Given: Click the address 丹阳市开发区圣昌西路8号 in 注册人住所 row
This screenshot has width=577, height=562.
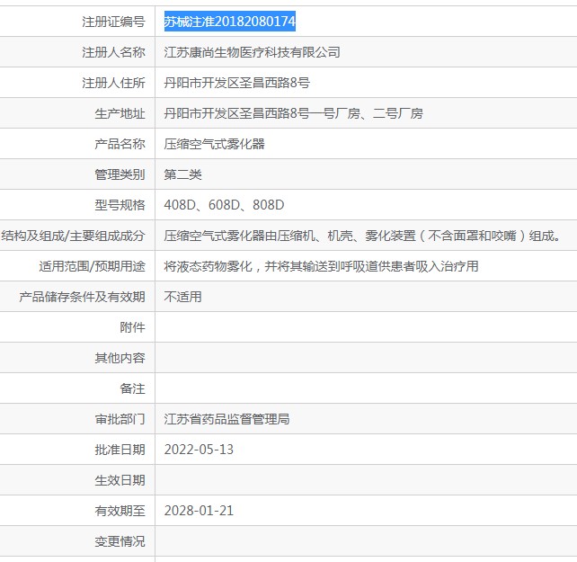Looking at the screenshot, I should tap(237, 83).
